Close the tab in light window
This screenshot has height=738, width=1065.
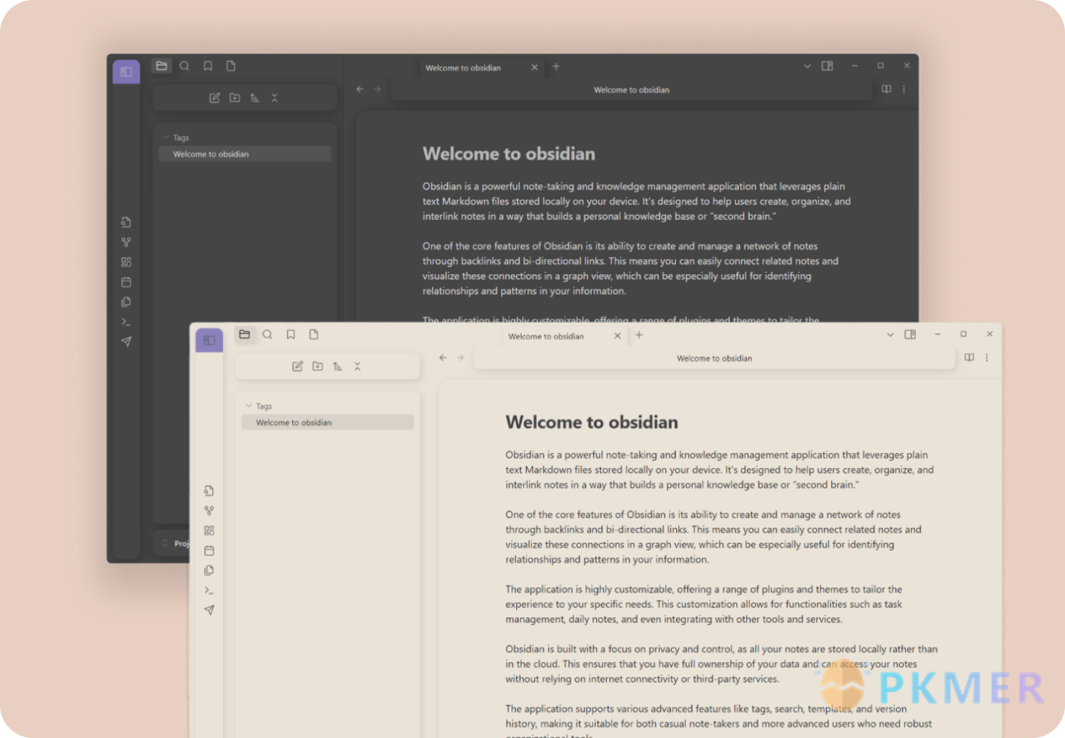[x=617, y=336]
